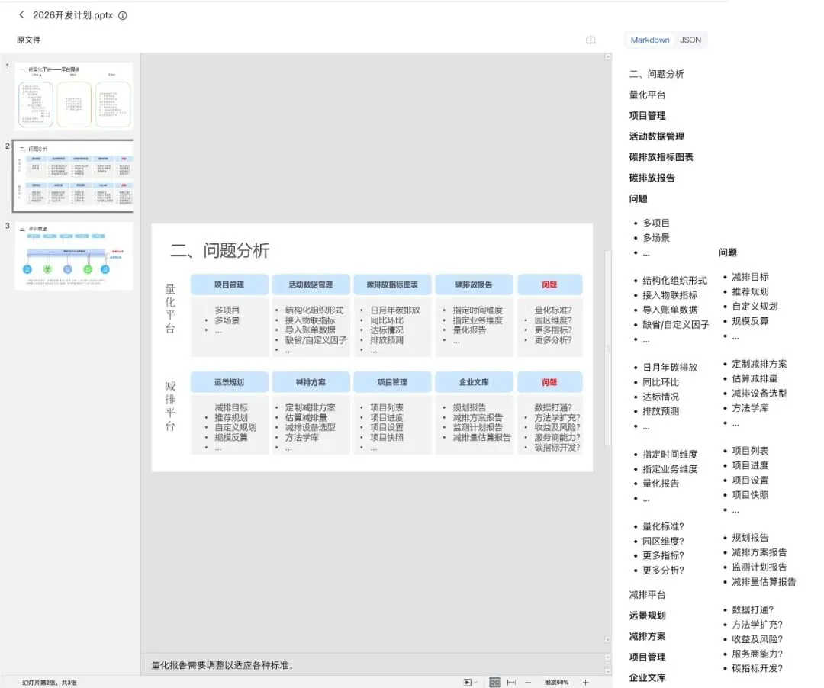This screenshot has width=824, height=688.
Task: Click the fit-to-width icon
Action: pos(511,682)
